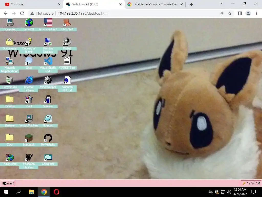Launch Internet Explorer shortcut
This screenshot has width=262, height=197.
point(29,80)
